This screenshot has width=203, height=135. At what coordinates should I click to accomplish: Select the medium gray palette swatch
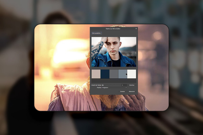click(x=114, y=74)
